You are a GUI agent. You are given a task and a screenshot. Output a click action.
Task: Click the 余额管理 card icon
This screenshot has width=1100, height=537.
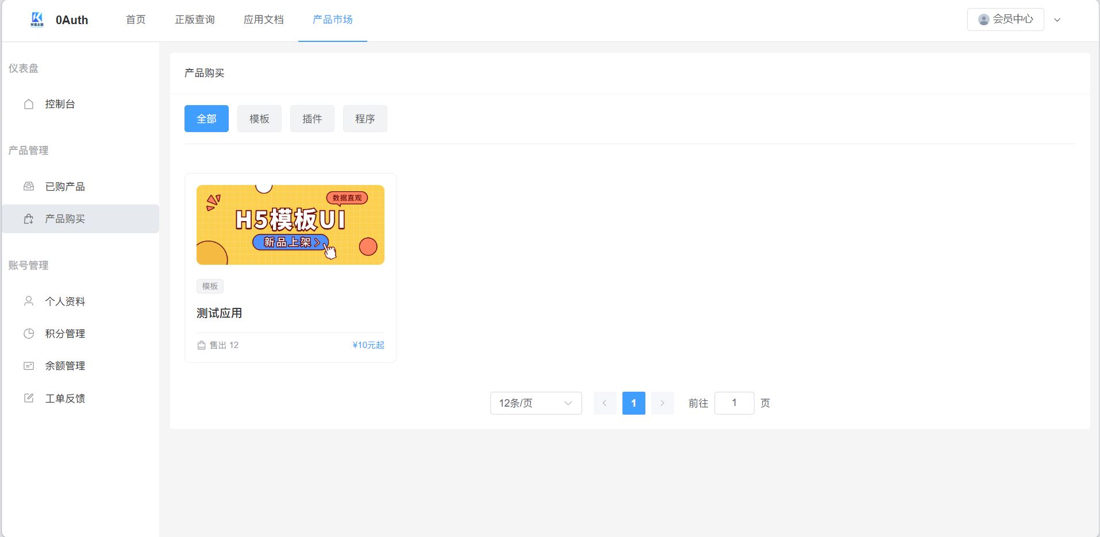tap(29, 366)
